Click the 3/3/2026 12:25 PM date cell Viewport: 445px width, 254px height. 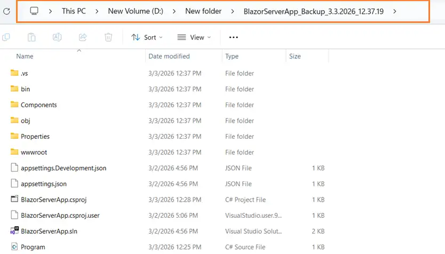click(175, 247)
